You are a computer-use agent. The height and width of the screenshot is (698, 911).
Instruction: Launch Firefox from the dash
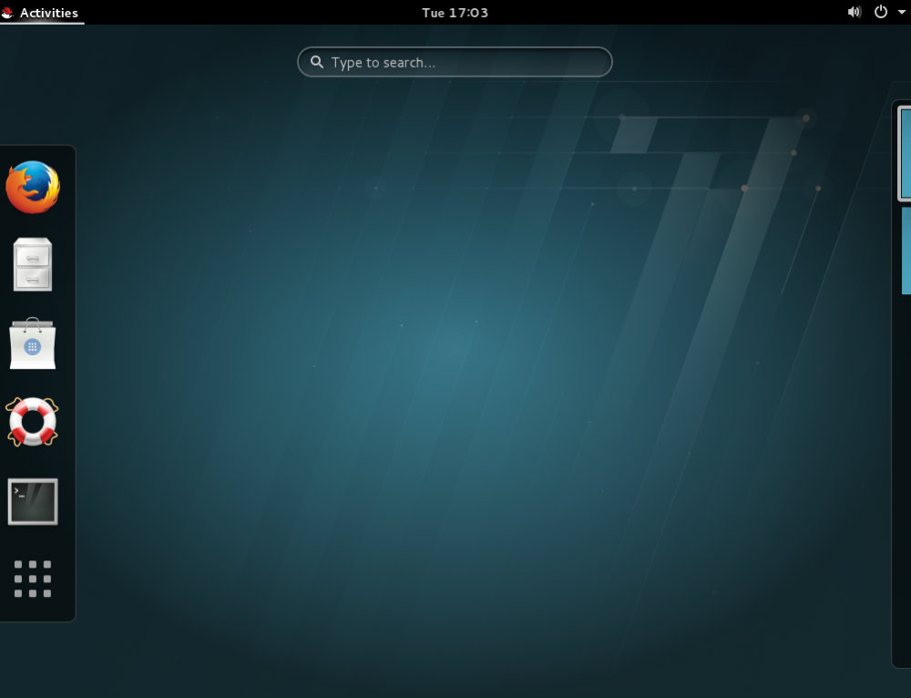point(33,188)
